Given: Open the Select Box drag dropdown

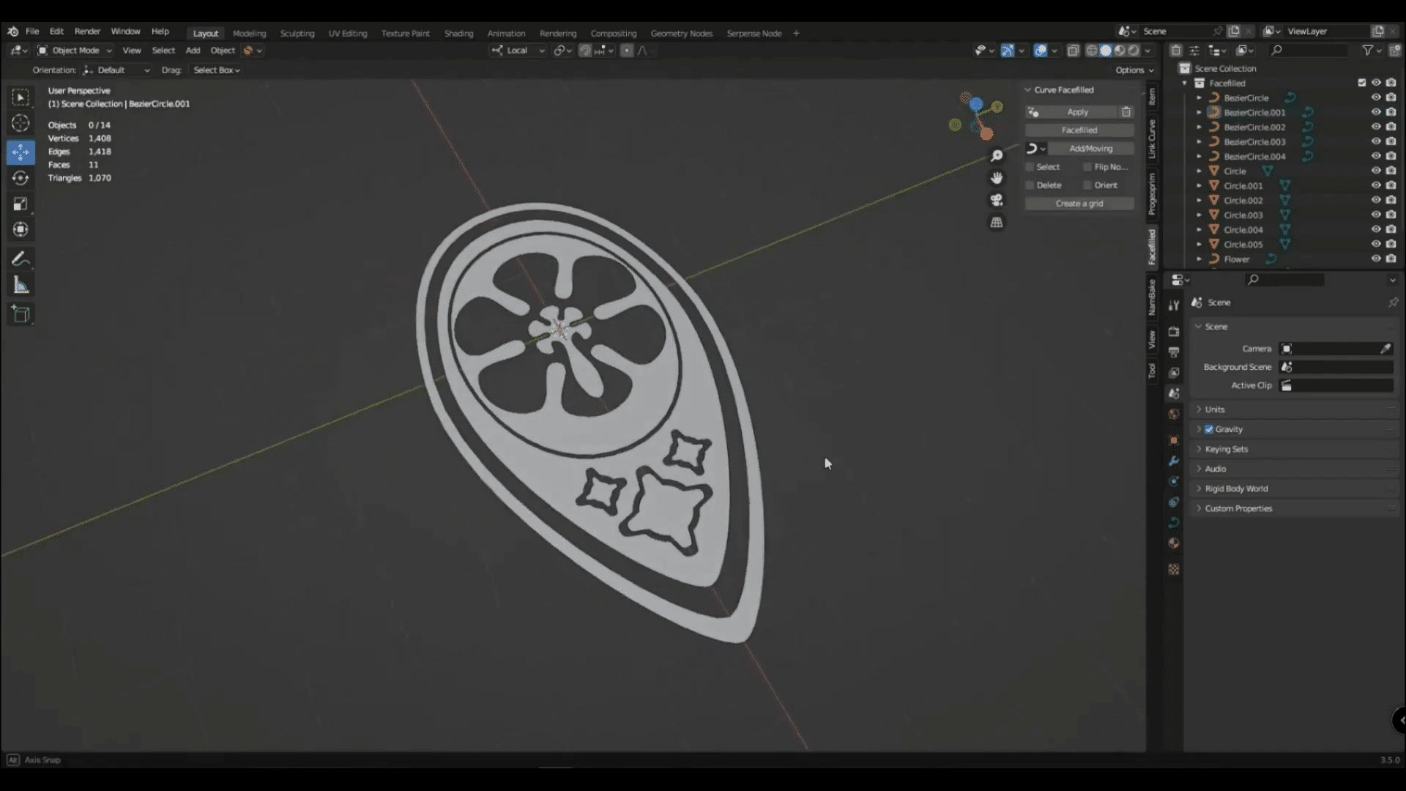Looking at the screenshot, I should (217, 70).
